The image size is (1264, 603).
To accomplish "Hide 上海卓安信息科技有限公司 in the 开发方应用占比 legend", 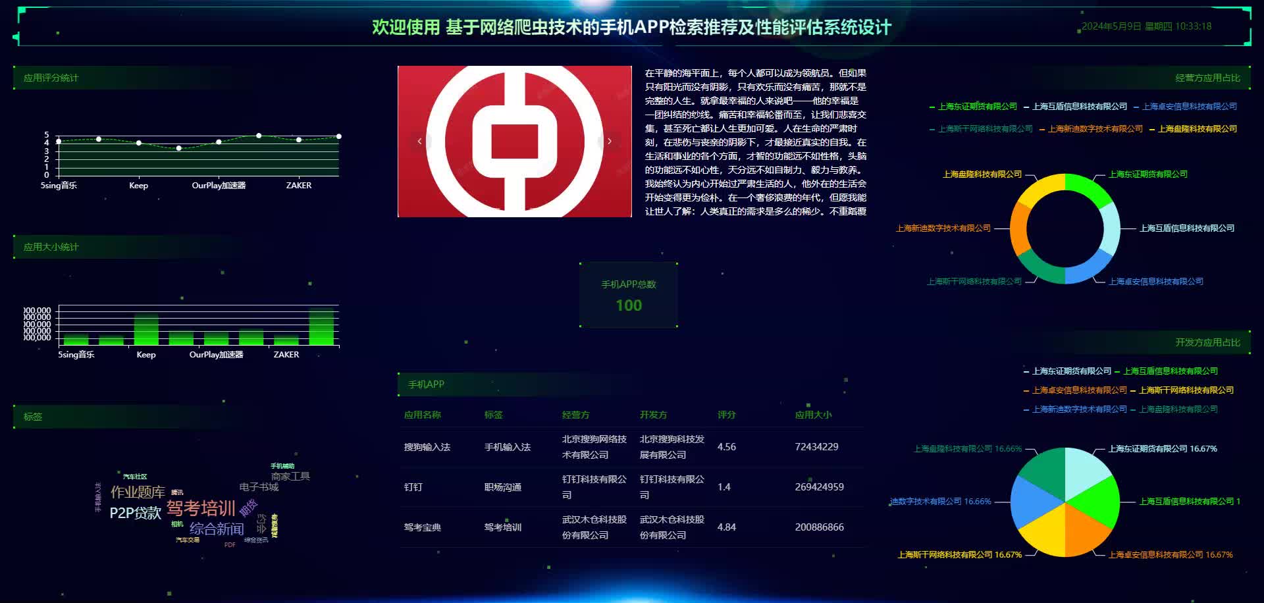I will [x=1075, y=390].
